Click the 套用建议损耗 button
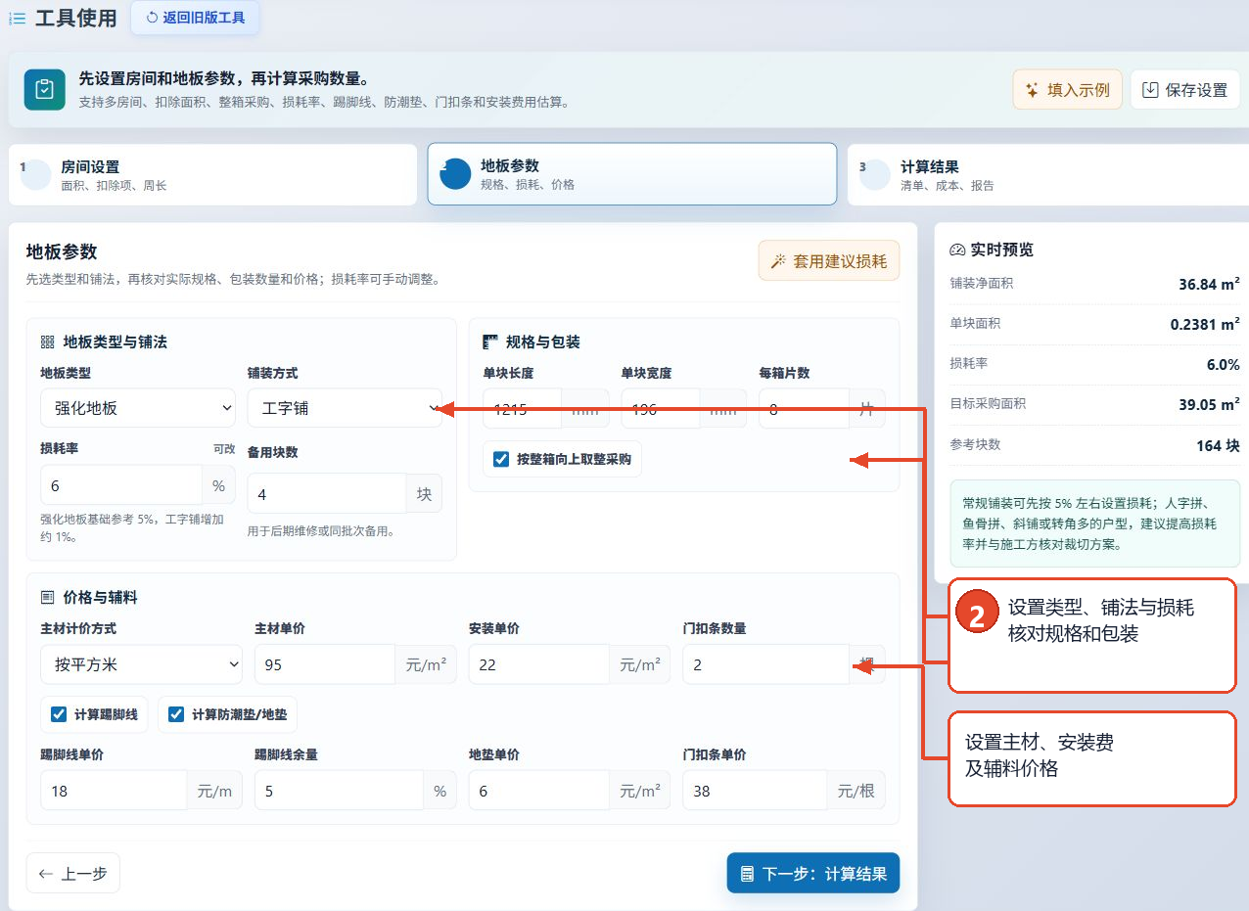 click(x=828, y=261)
